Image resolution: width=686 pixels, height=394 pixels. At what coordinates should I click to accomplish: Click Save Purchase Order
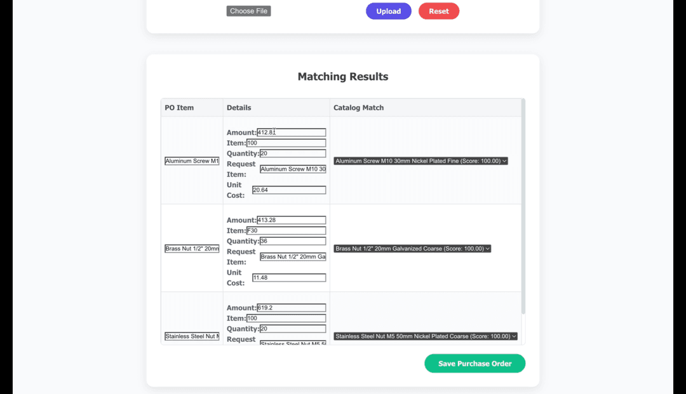[x=474, y=363]
